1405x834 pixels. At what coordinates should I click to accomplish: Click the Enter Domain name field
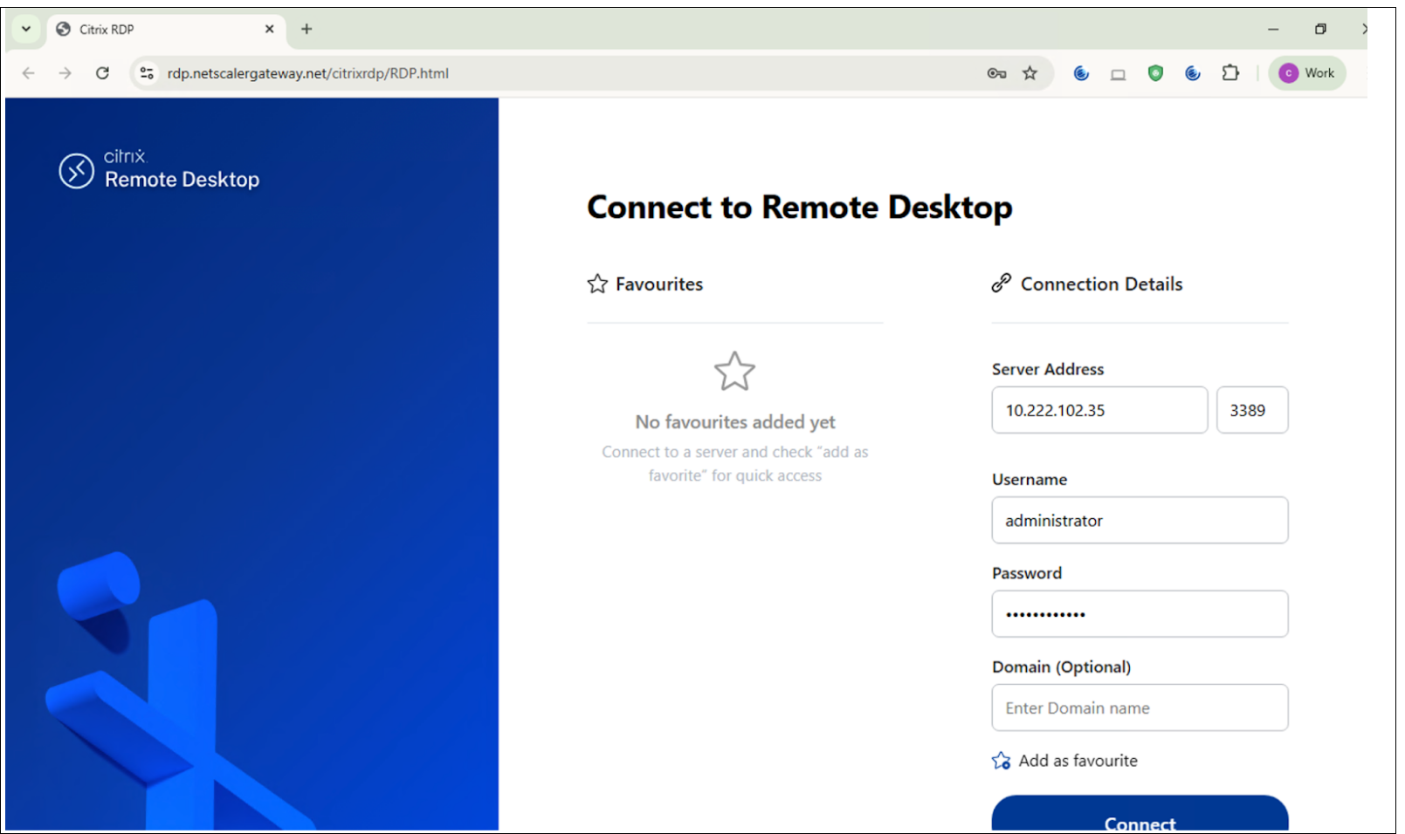pyautogui.click(x=1139, y=708)
